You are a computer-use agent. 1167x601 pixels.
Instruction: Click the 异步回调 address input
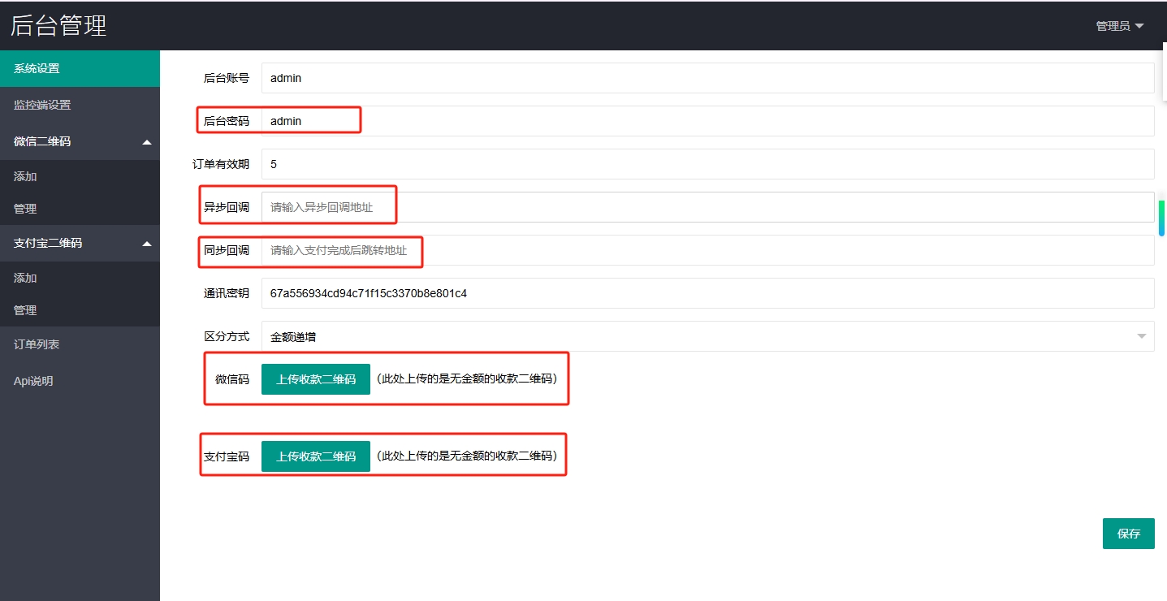(707, 207)
